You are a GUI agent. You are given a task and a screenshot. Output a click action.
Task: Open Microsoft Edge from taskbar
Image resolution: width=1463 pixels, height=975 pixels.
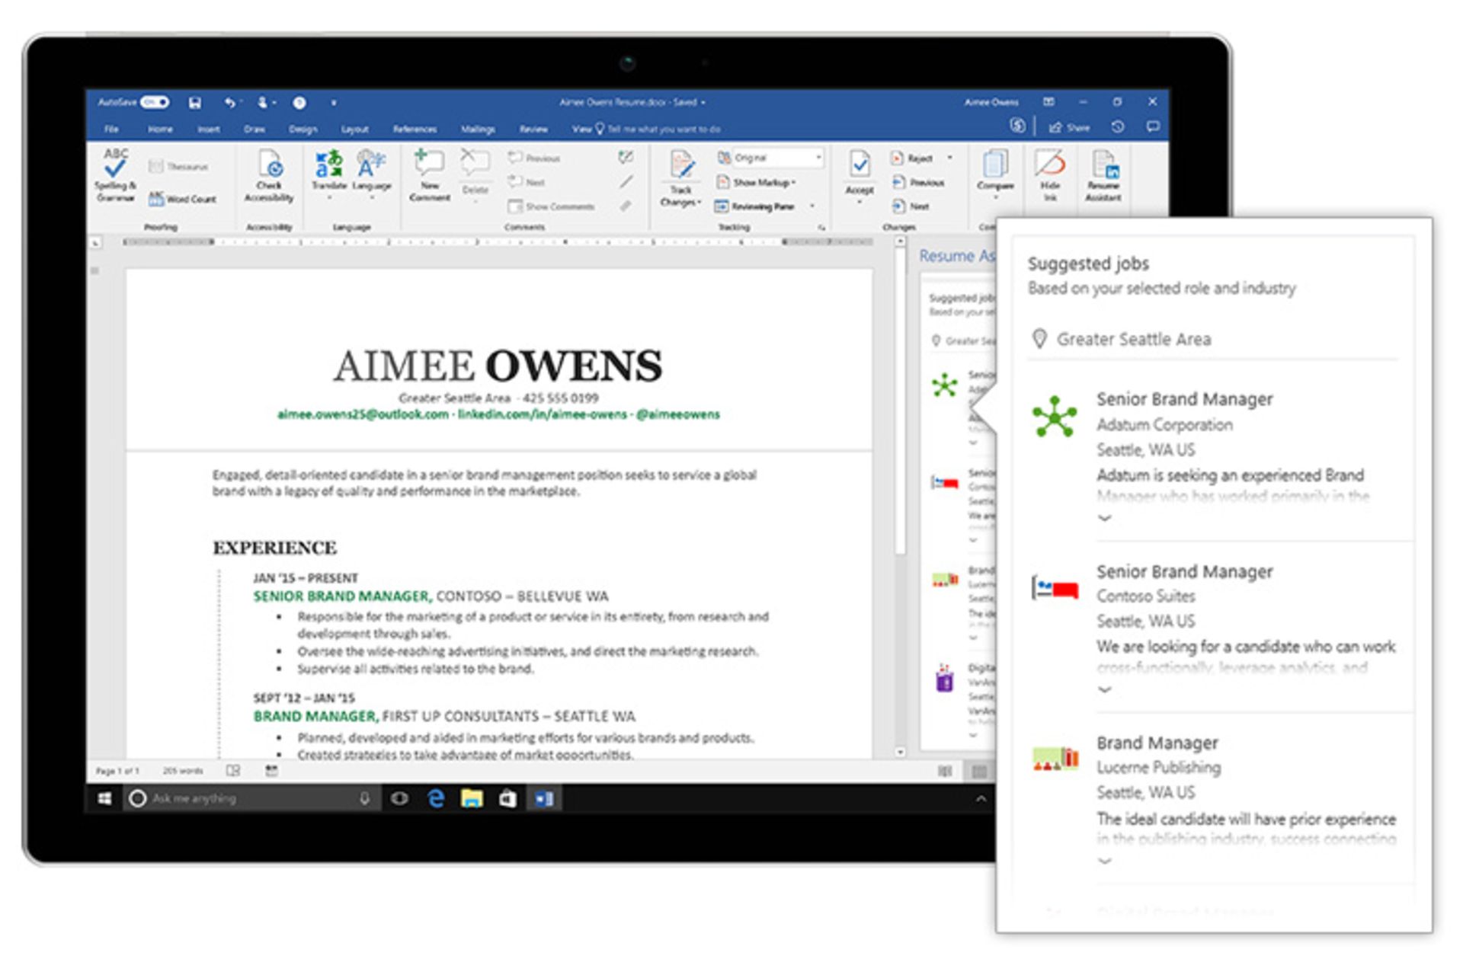coord(436,798)
